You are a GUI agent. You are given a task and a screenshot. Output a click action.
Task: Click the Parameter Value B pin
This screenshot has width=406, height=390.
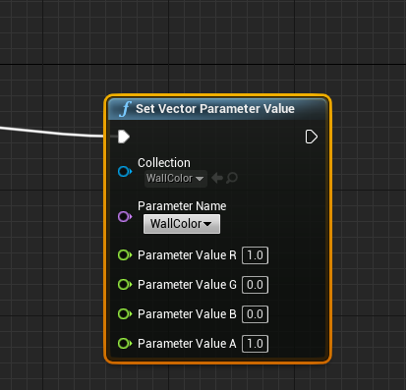pos(125,313)
